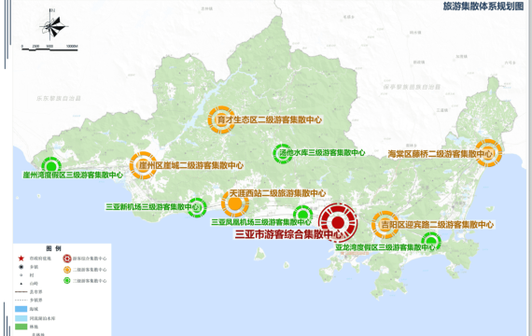Click the label 汤他水库三级游客集散中心

click(x=322, y=153)
